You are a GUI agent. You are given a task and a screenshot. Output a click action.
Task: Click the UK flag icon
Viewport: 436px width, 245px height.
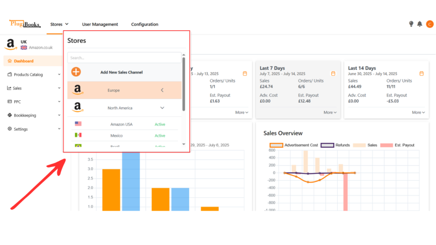24,48
